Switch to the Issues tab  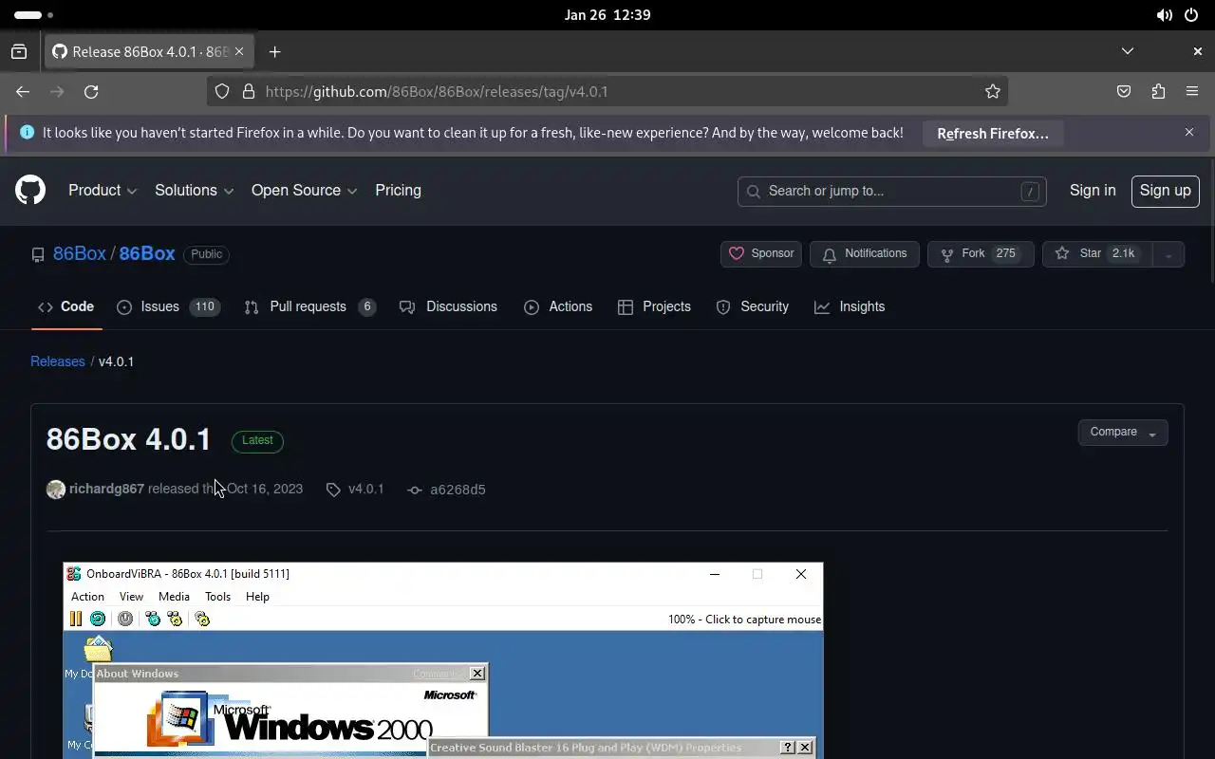(169, 306)
